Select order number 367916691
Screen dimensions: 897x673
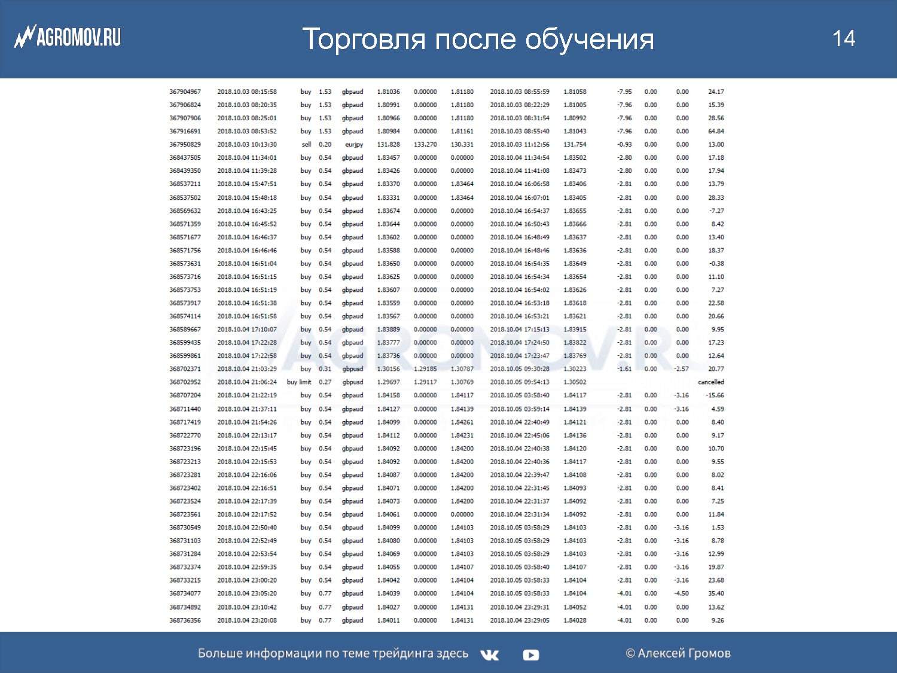[x=185, y=131]
